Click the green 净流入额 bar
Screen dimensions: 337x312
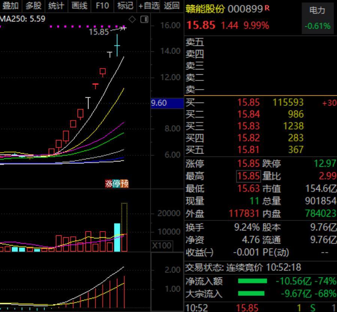click(x=253, y=281)
